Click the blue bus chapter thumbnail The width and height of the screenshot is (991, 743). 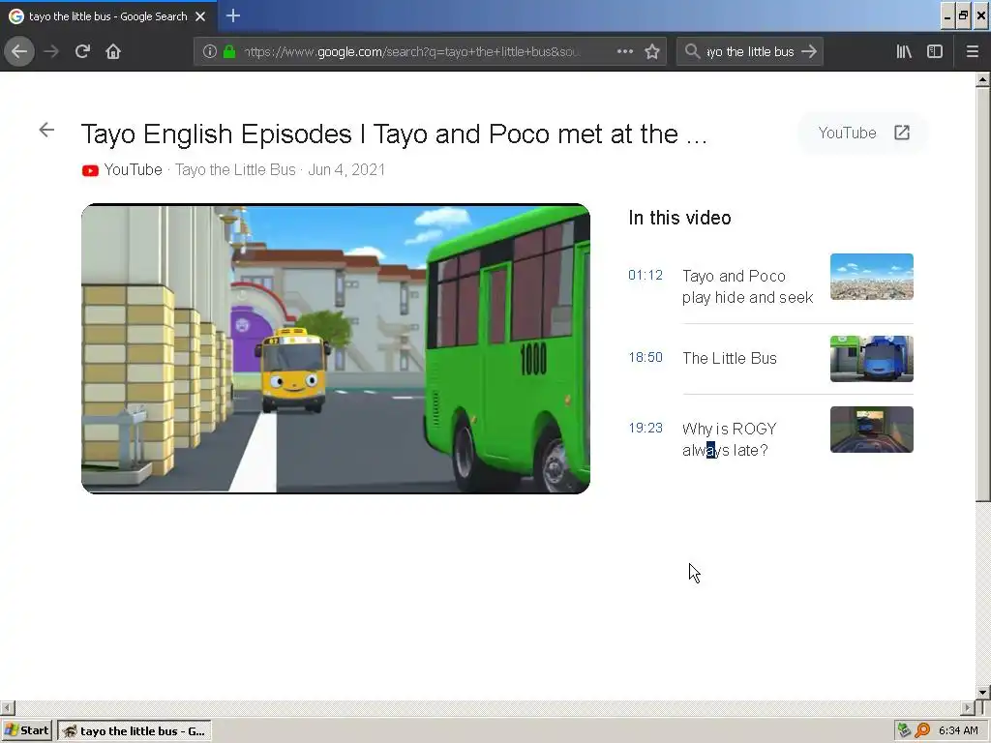872,359
